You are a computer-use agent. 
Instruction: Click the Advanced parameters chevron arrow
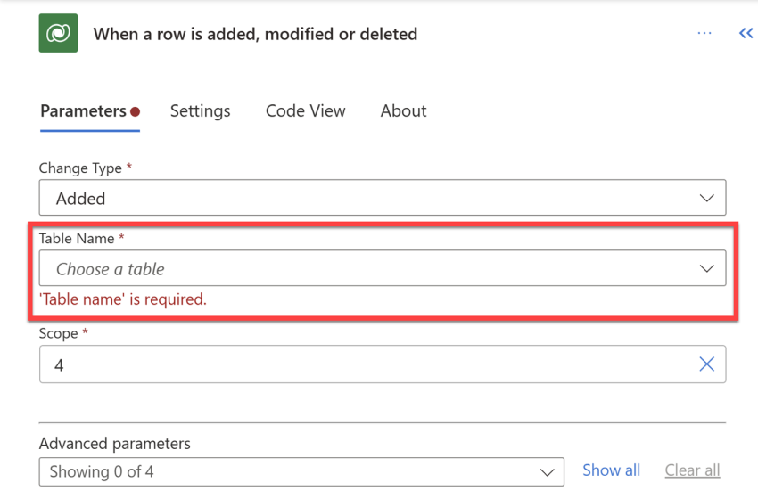tap(547, 472)
